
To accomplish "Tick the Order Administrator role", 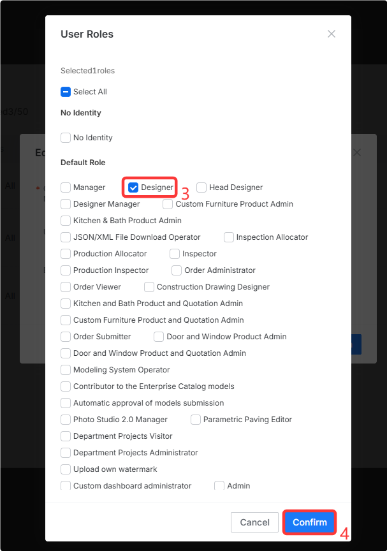I will [177, 270].
